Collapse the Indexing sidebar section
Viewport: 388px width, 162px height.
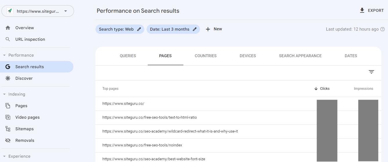[4, 94]
